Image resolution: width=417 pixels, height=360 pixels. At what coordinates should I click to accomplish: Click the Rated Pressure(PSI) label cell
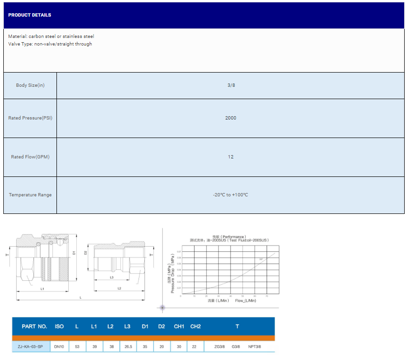30,118
